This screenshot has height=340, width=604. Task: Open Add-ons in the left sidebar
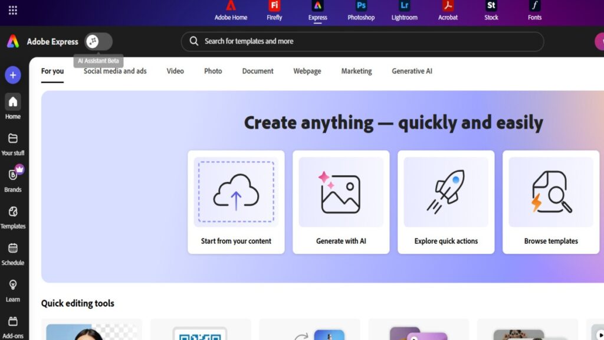[x=12, y=323]
